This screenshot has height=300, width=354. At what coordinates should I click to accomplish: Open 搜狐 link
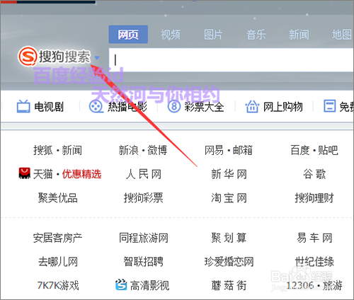pos(43,150)
